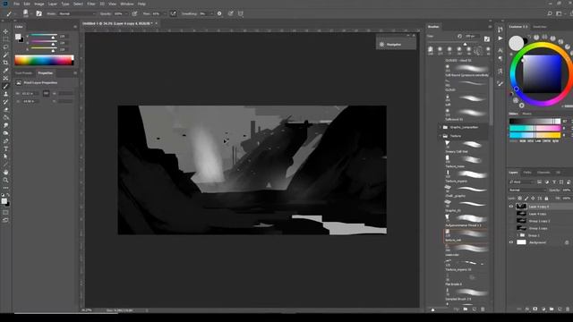The width and height of the screenshot is (573, 322).
Task: Collapse the Texture brush folder
Action: [x=440, y=136]
